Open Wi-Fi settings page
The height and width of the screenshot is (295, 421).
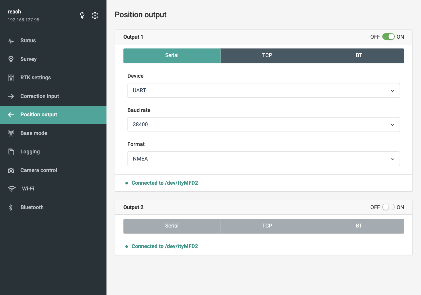[53, 189]
